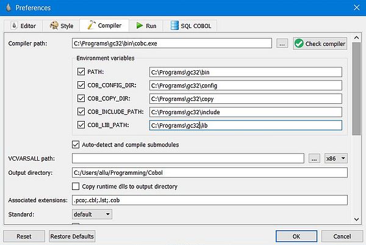Image resolution: width=366 pixels, height=245 pixels.
Task: Close the Preferences window
Action: pos(356,7)
